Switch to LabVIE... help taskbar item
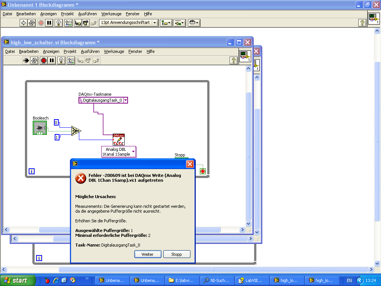Viewport: 381px width, 286px height. point(253,280)
